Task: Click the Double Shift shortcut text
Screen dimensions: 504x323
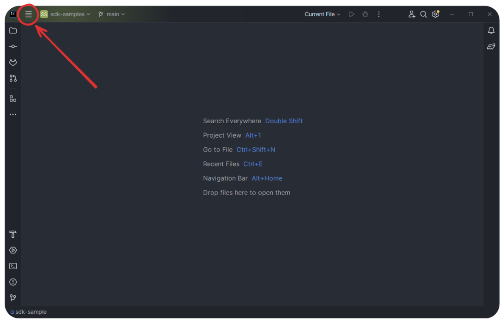Action: coord(284,121)
